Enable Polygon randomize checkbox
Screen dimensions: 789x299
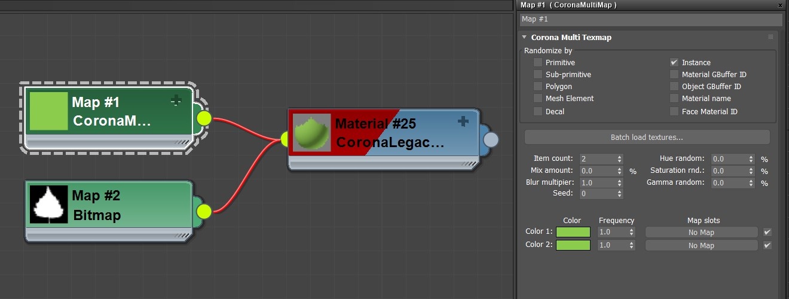(x=538, y=86)
